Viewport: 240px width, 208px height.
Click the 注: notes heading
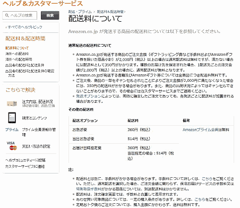[x=71, y=170]
